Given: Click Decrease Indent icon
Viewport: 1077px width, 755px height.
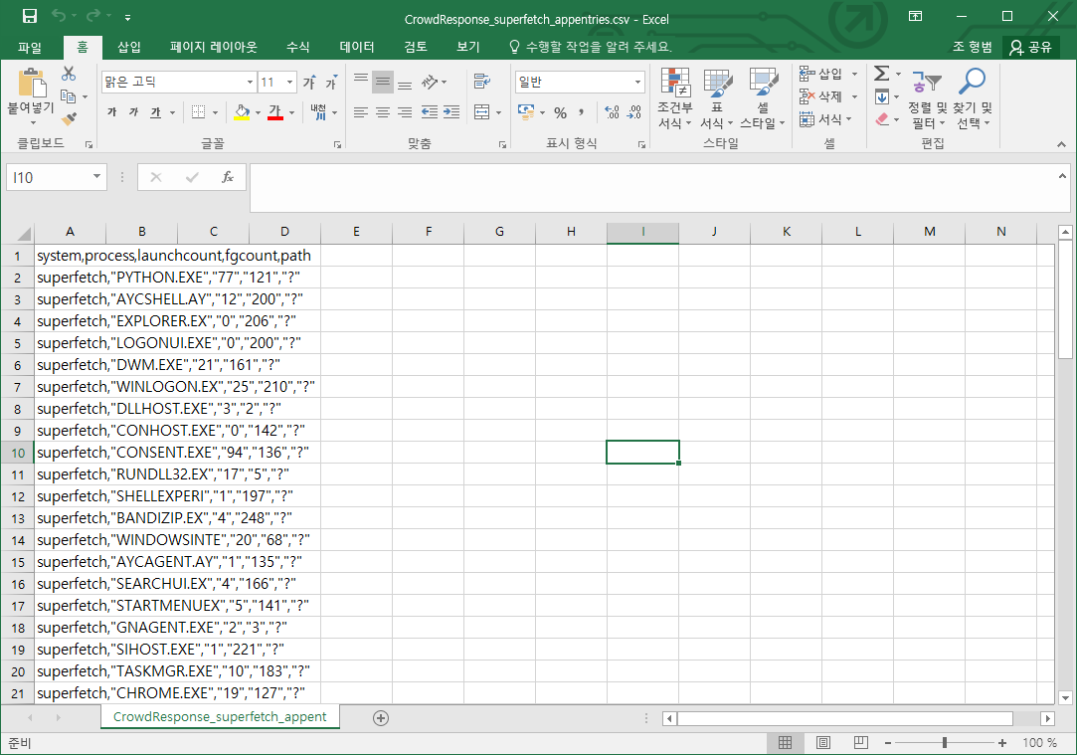Looking at the screenshot, I should (430, 112).
